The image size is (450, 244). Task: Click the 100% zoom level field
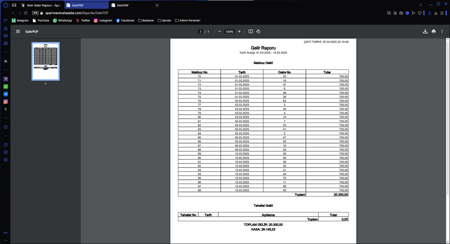tap(229, 32)
